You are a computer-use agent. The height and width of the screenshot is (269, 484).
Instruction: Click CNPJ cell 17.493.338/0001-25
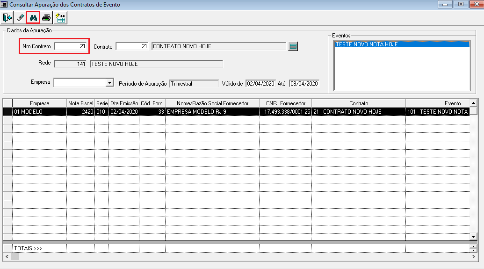coord(286,111)
